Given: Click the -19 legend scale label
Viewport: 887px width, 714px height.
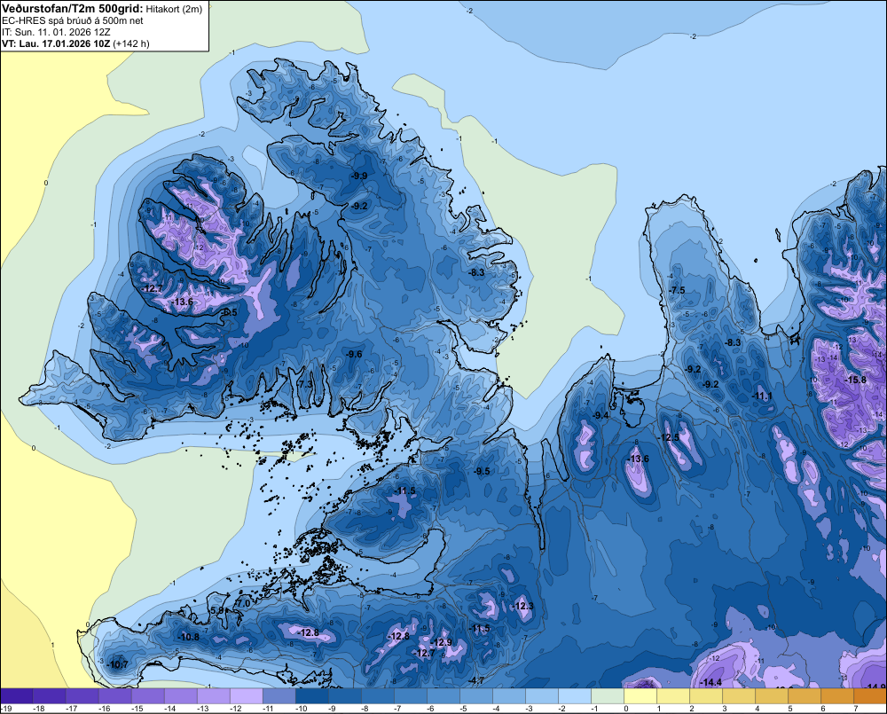Looking at the screenshot, I should pyautogui.click(x=6, y=709).
